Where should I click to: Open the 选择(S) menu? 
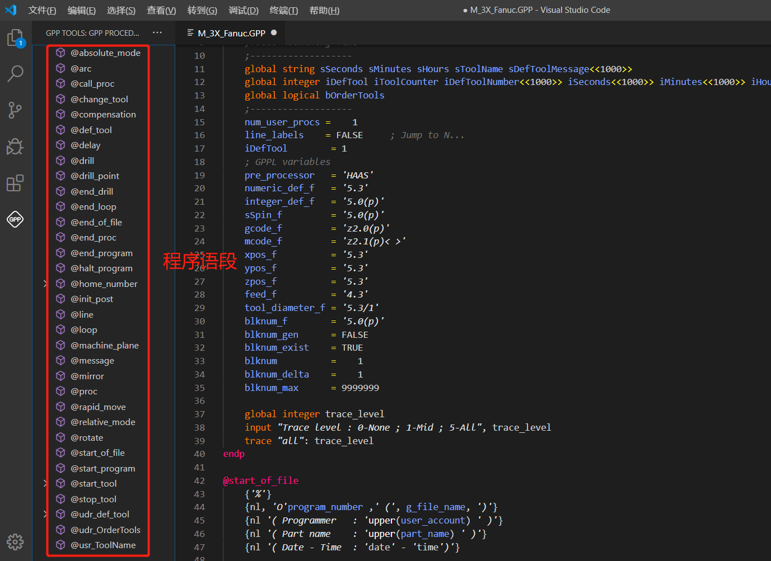pyautogui.click(x=121, y=10)
